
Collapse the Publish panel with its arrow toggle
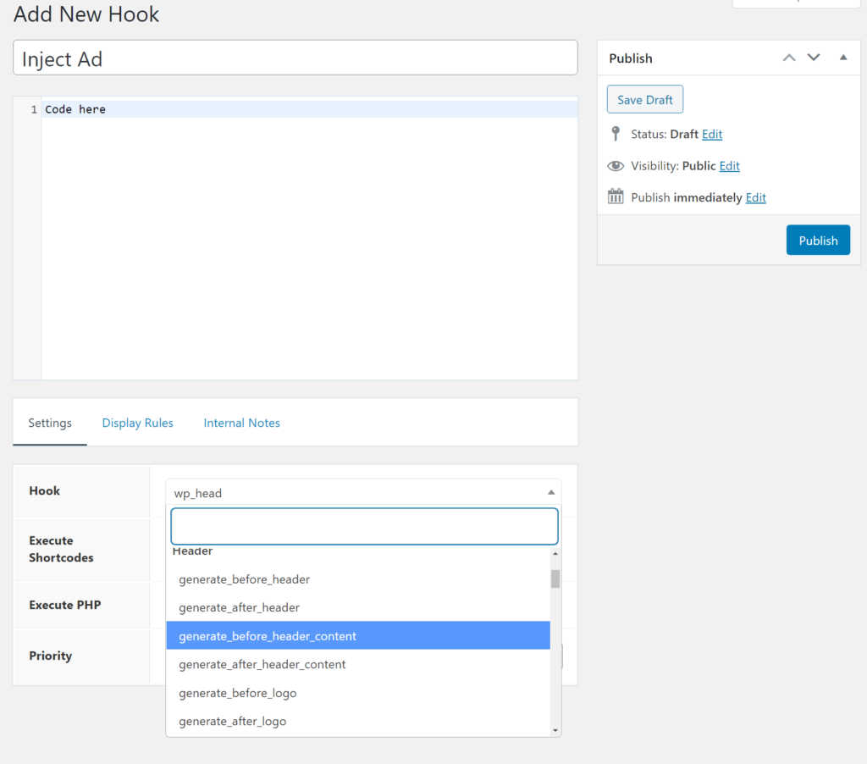click(842, 58)
